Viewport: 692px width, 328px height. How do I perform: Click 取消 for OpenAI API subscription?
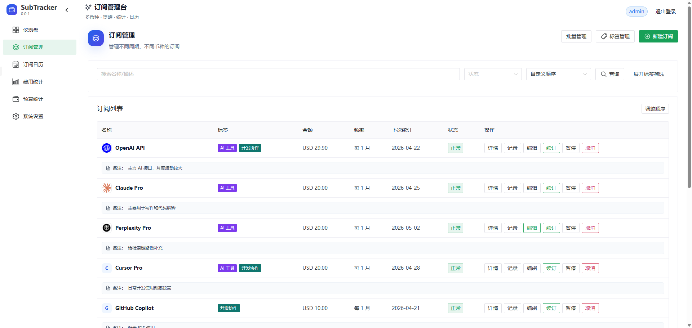(590, 148)
